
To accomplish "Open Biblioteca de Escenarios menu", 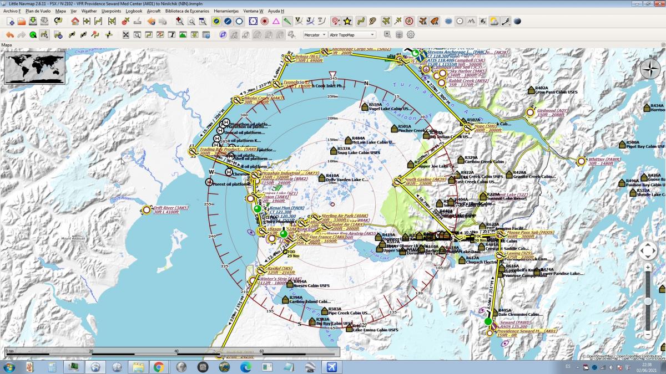I will point(187,11).
